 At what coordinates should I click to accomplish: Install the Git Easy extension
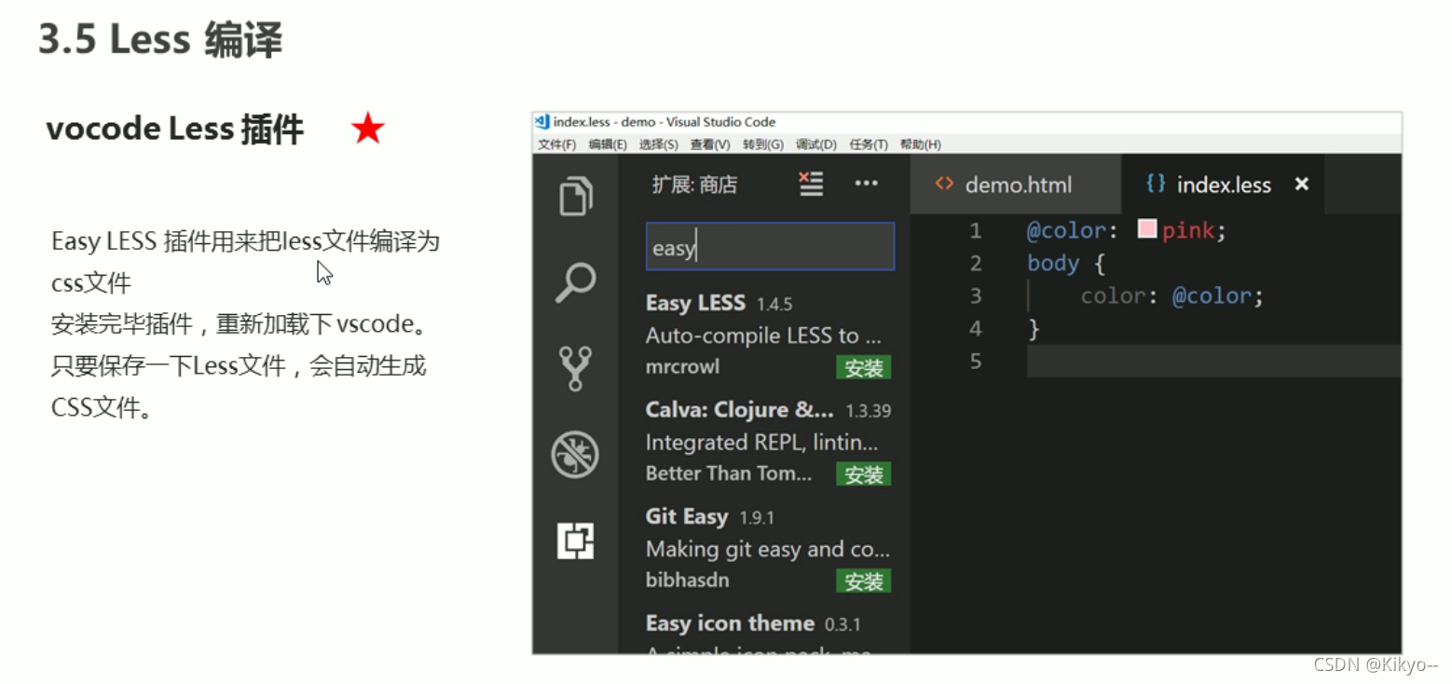click(x=863, y=581)
